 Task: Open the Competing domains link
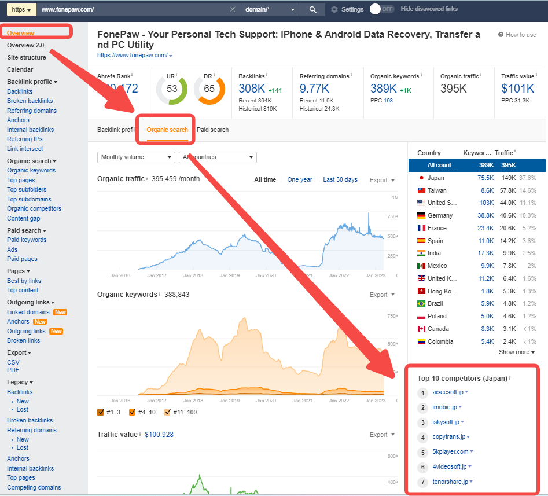34,487
